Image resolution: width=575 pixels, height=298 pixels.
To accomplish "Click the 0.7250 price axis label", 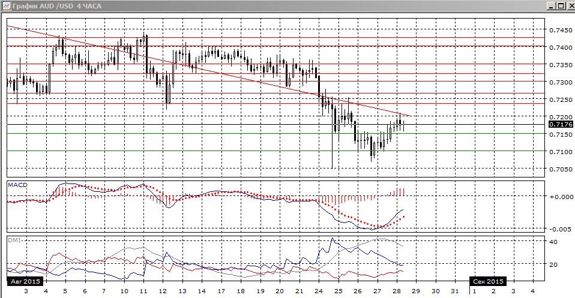I will point(561,100).
